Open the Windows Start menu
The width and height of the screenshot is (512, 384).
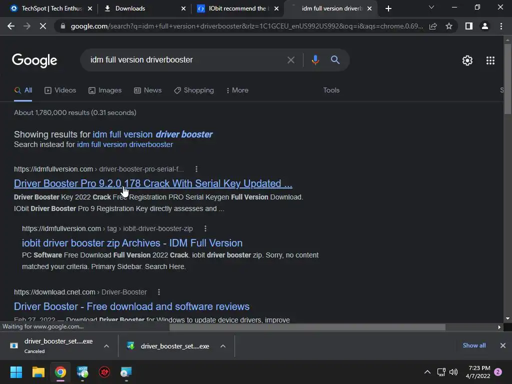point(16,372)
